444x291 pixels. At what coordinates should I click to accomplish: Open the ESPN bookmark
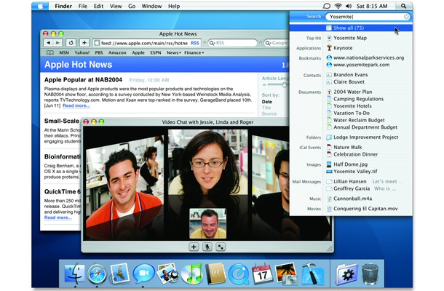pyautogui.click(x=156, y=52)
